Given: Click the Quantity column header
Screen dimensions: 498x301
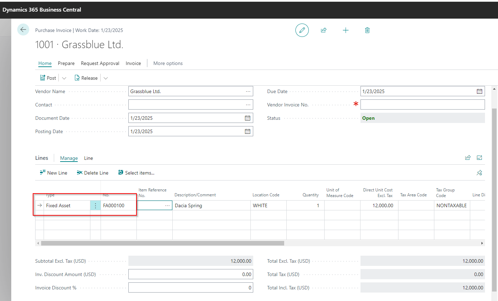Looking at the screenshot, I should tap(311, 195).
